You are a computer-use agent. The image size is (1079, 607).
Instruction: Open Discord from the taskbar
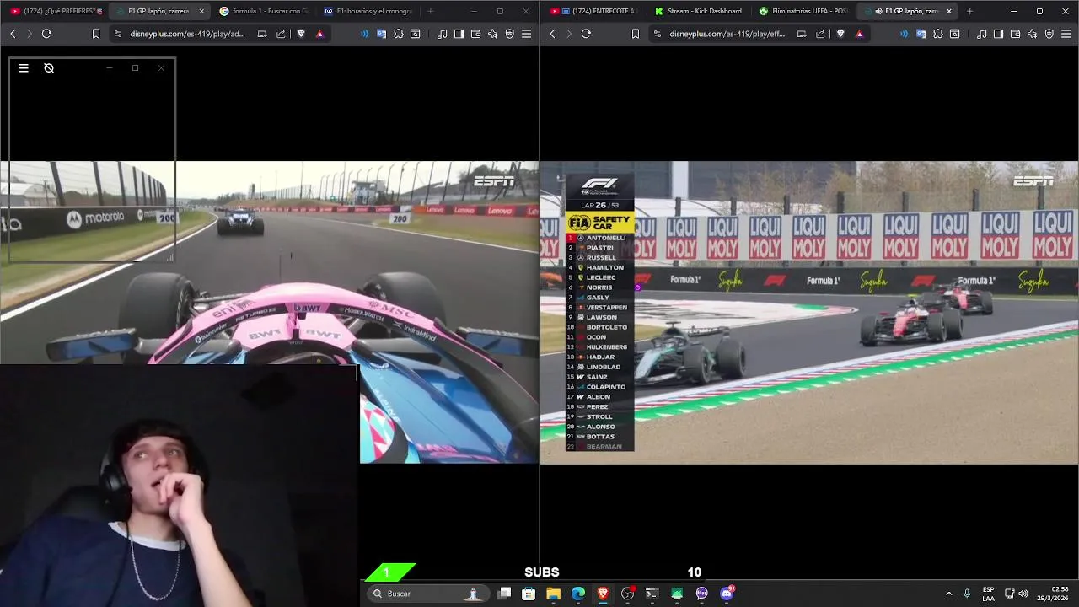pos(727,594)
